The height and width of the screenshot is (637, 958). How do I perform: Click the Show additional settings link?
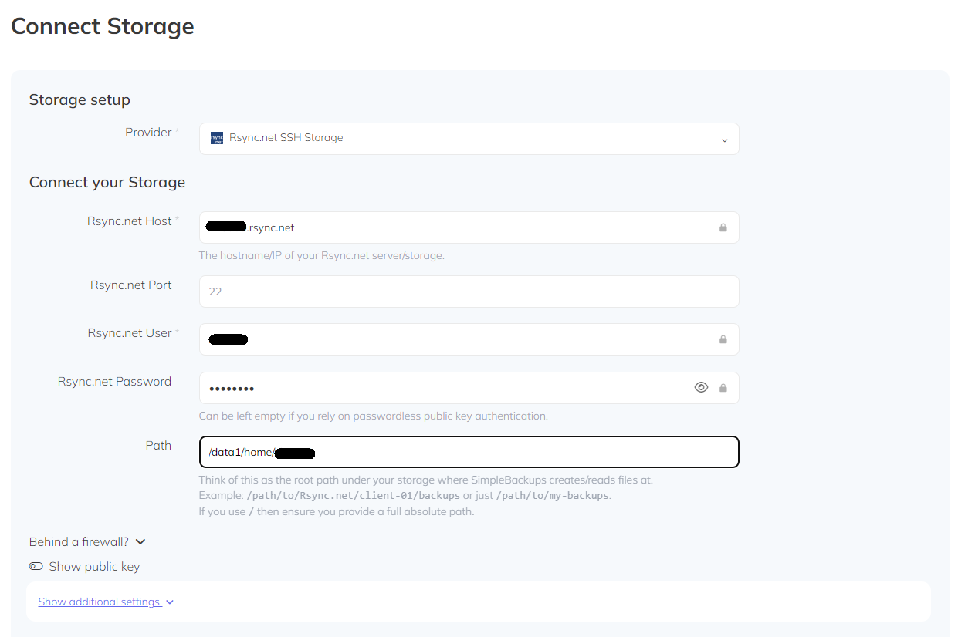[x=100, y=602]
